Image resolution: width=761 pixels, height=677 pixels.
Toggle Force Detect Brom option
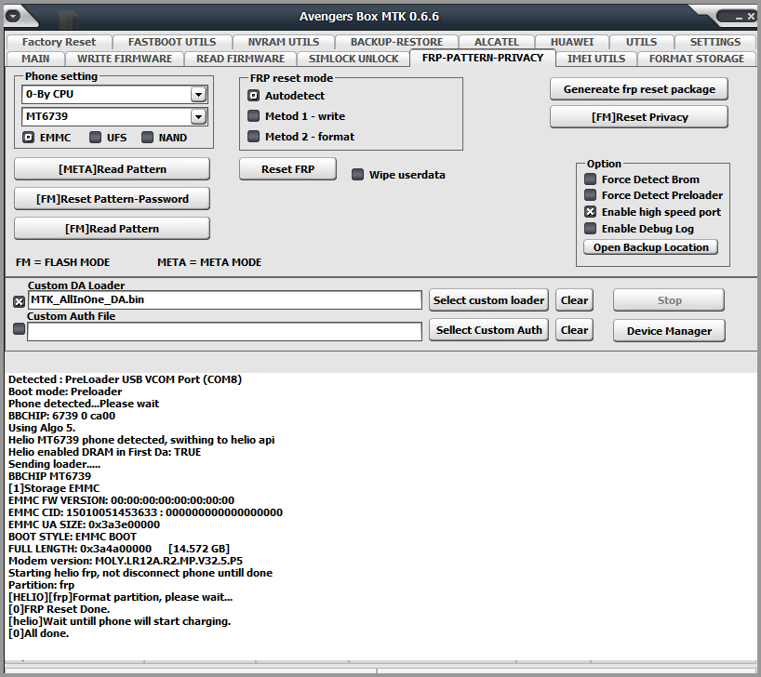tap(590, 179)
